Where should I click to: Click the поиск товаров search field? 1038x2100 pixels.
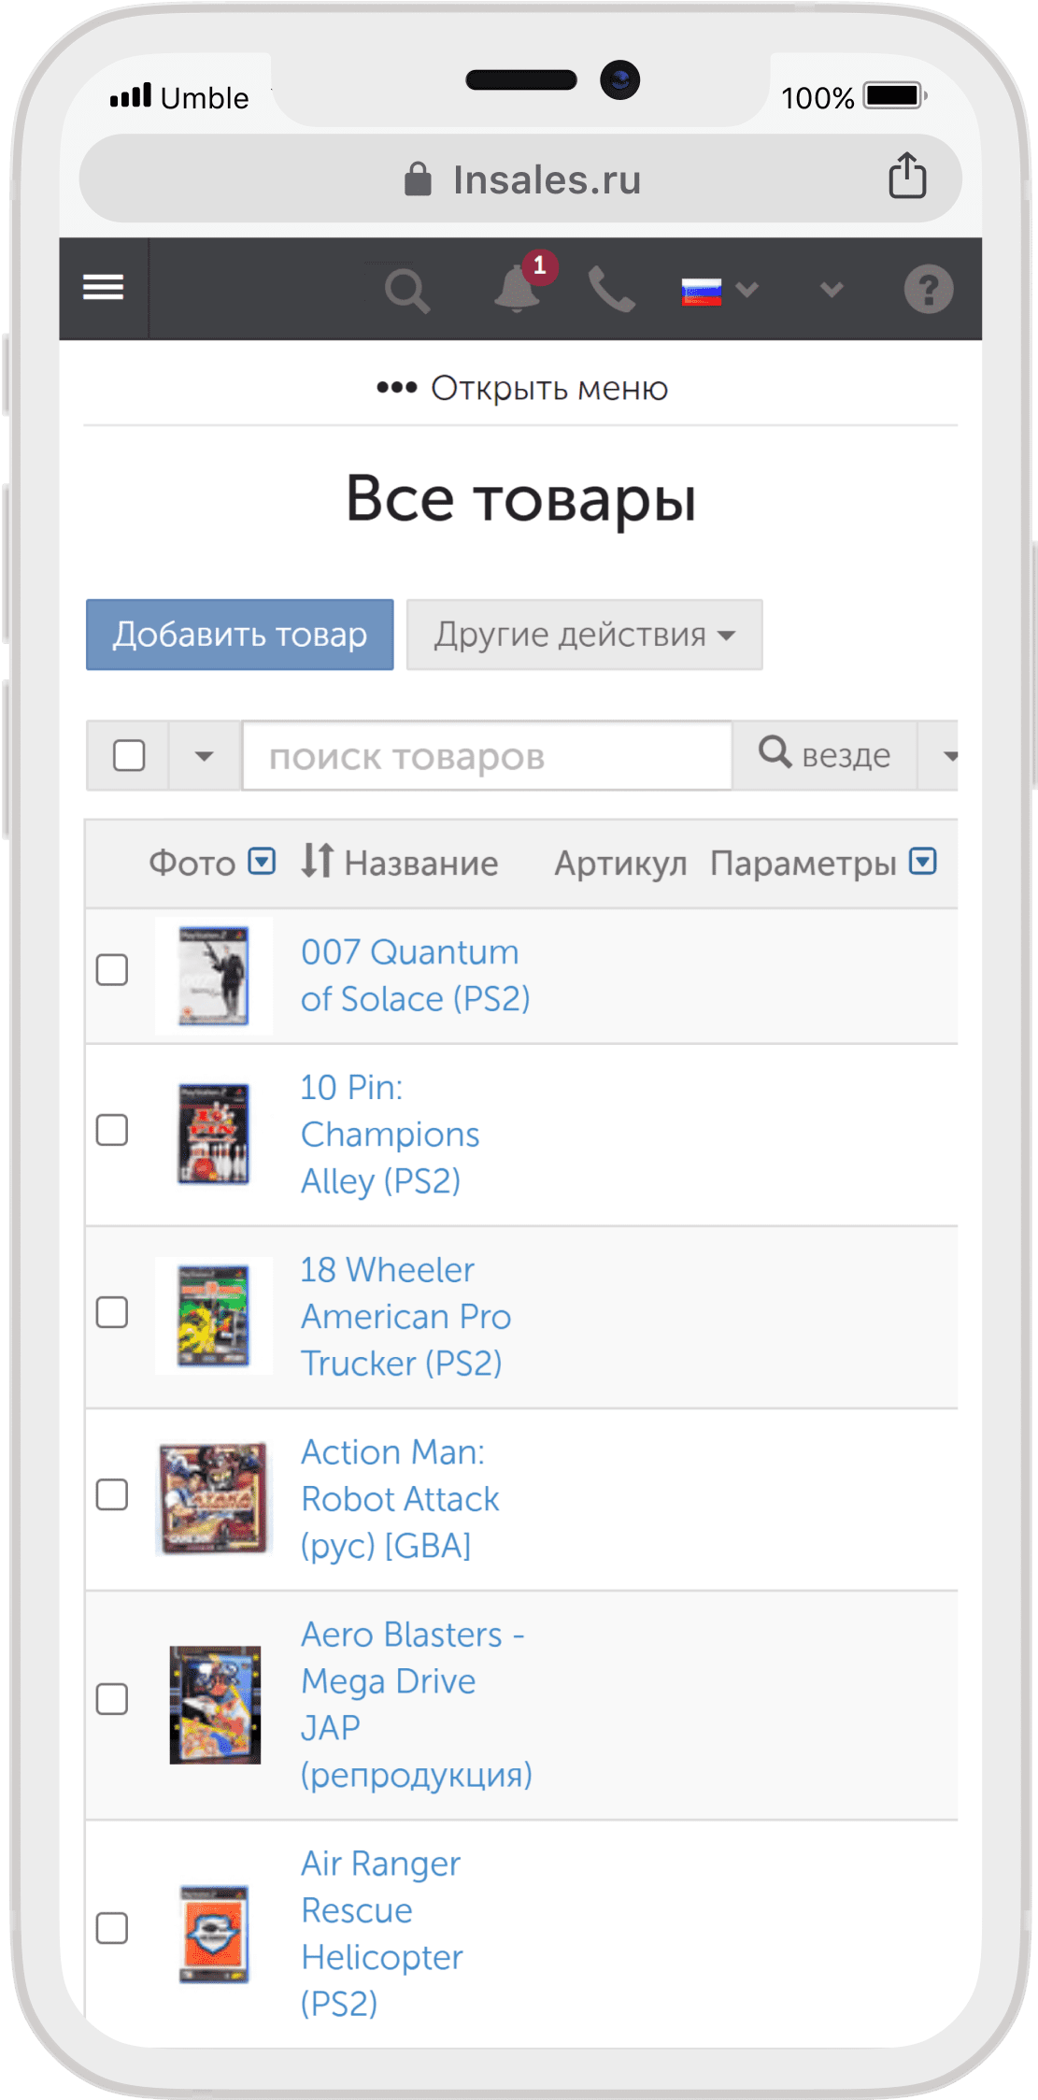(x=487, y=756)
